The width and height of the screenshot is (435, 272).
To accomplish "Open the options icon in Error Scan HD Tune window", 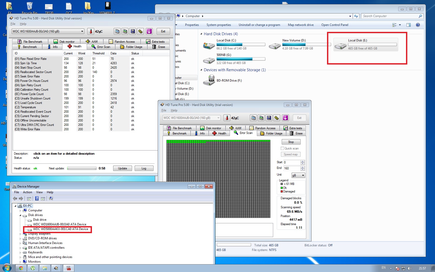I will pyautogui.click(x=277, y=118).
